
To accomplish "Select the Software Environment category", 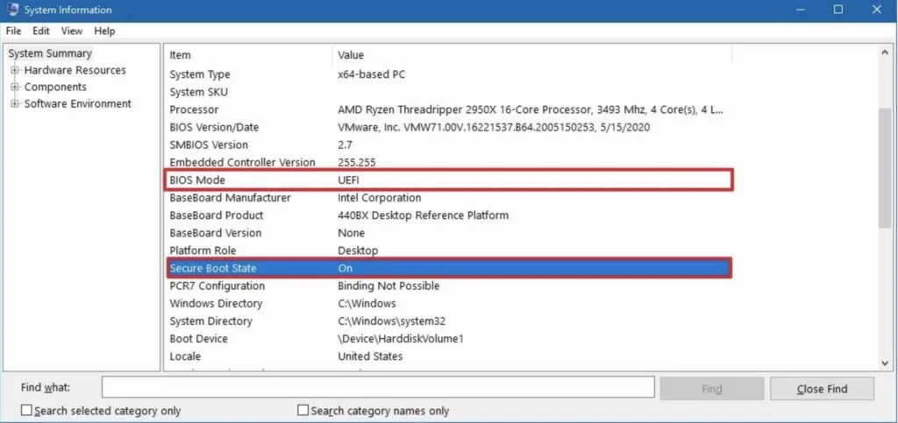I will point(78,103).
